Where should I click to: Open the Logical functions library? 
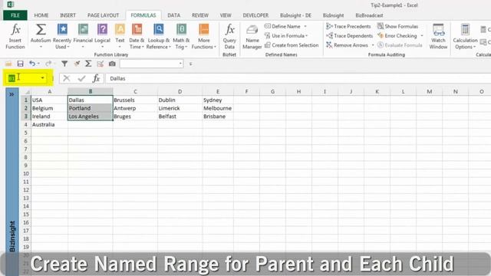click(x=102, y=36)
